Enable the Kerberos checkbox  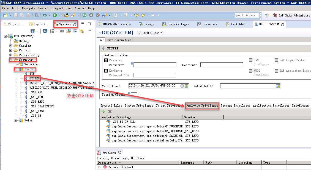tap(106, 71)
